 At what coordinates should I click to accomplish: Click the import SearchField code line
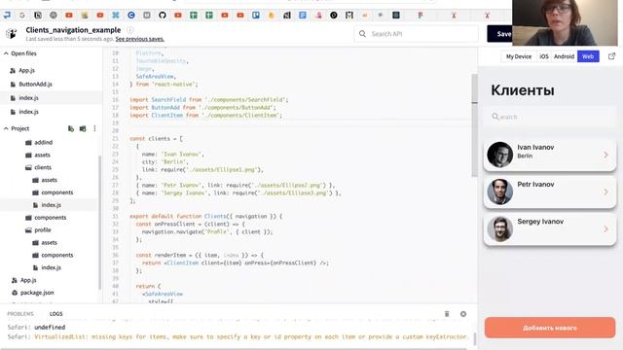tap(209, 99)
